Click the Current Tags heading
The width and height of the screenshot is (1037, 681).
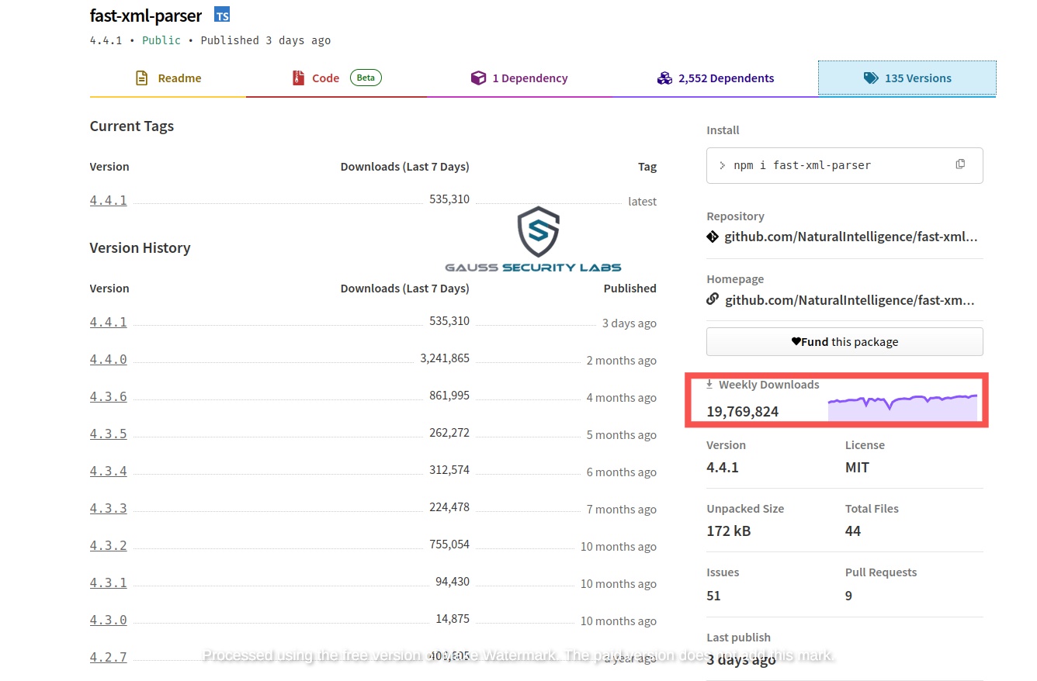coord(132,126)
